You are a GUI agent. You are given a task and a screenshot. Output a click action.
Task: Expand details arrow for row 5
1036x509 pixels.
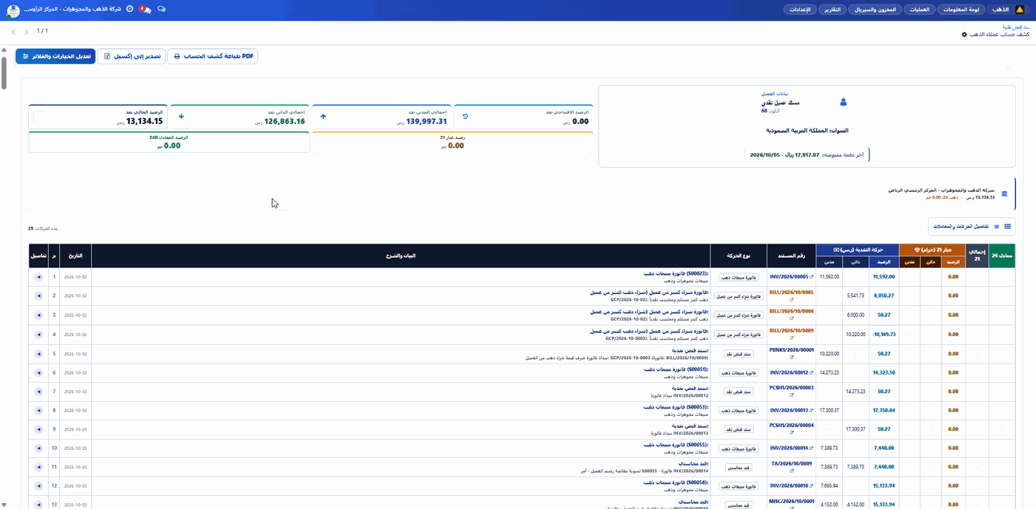coord(38,354)
